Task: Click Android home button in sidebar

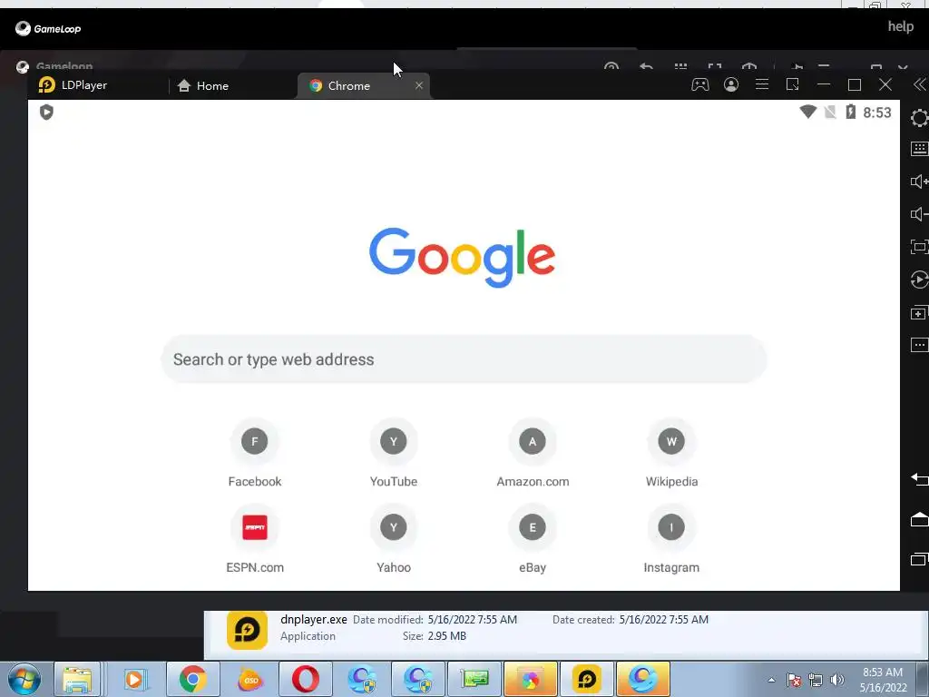Action: (920, 518)
